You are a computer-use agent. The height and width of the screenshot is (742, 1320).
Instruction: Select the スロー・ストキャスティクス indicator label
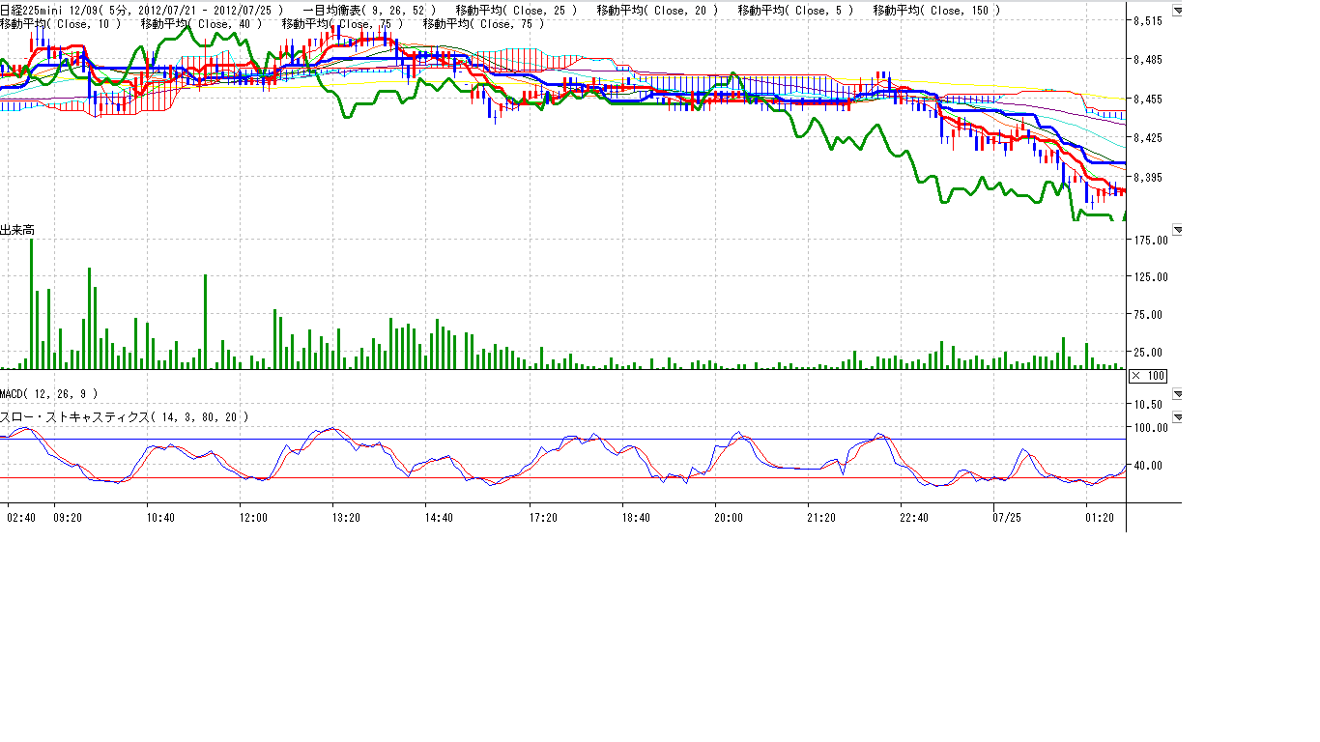pos(124,417)
